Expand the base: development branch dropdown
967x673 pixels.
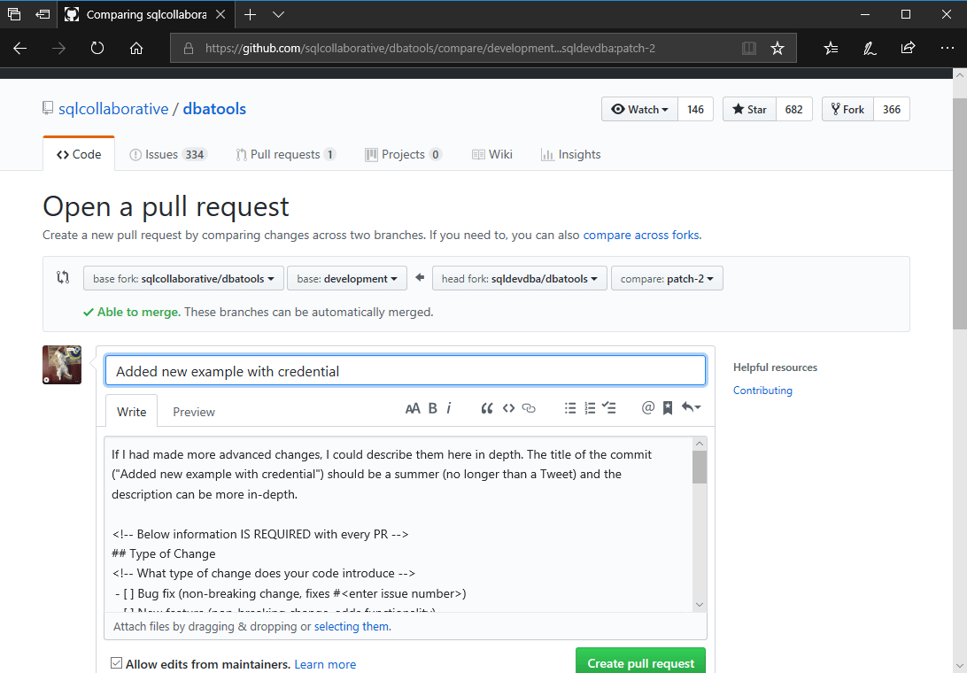click(x=347, y=279)
